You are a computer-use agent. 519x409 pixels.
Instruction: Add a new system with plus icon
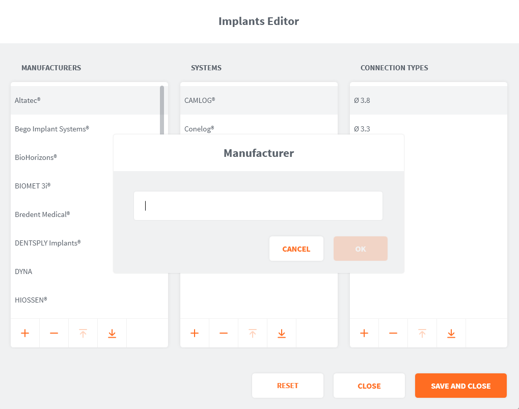click(x=195, y=333)
